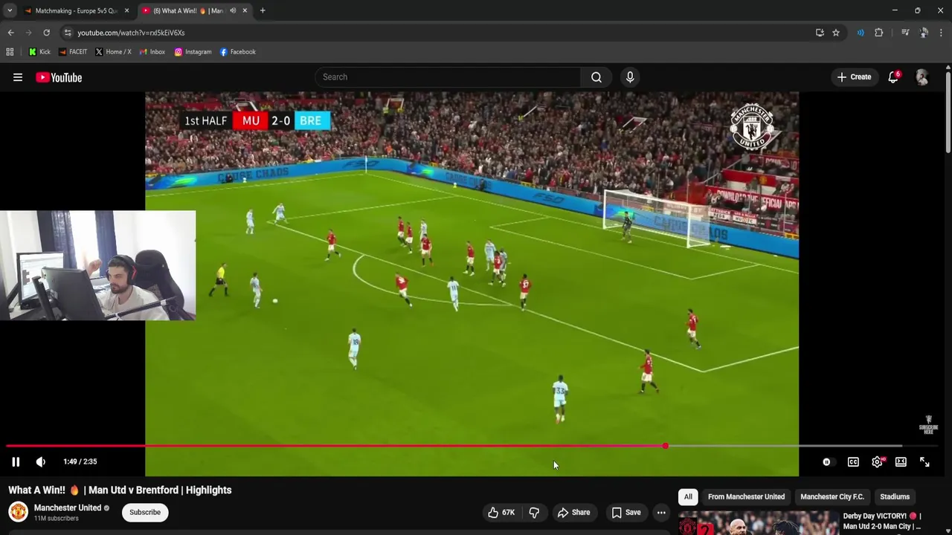Viewport: 952px width, 535px height.
Task: Go back in browser
Action: tap(10, 33)
